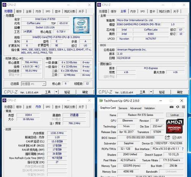The width and height of the screenshot is (191, 177).
Task: Click 验证 button in the processor CPU-Z window
Action: [x=67, y=92]
